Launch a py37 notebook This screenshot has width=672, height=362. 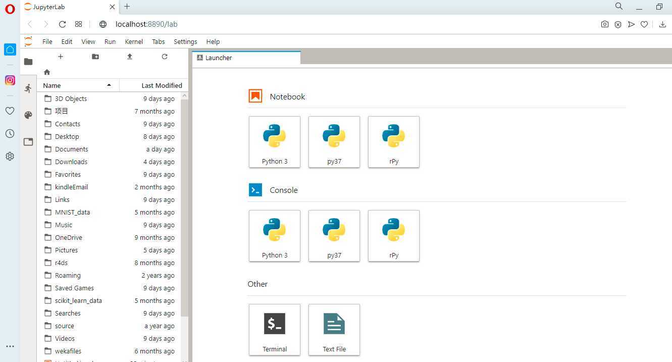pos(334,142)
